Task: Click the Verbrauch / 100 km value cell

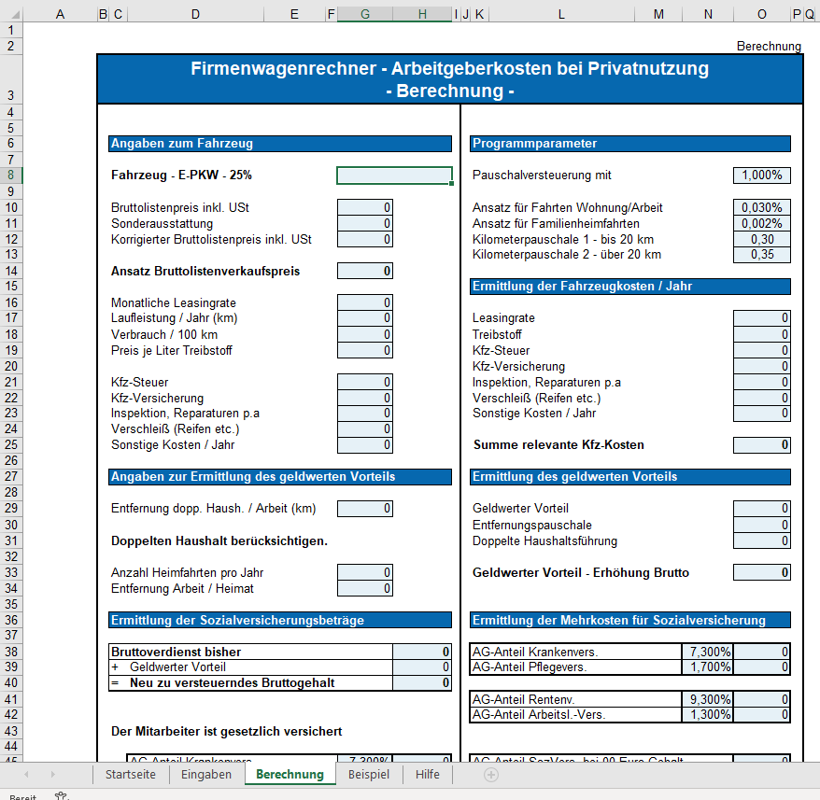Action: pos(365,334)
